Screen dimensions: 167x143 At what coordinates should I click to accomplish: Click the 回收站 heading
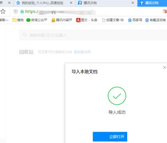coord(26,52)
